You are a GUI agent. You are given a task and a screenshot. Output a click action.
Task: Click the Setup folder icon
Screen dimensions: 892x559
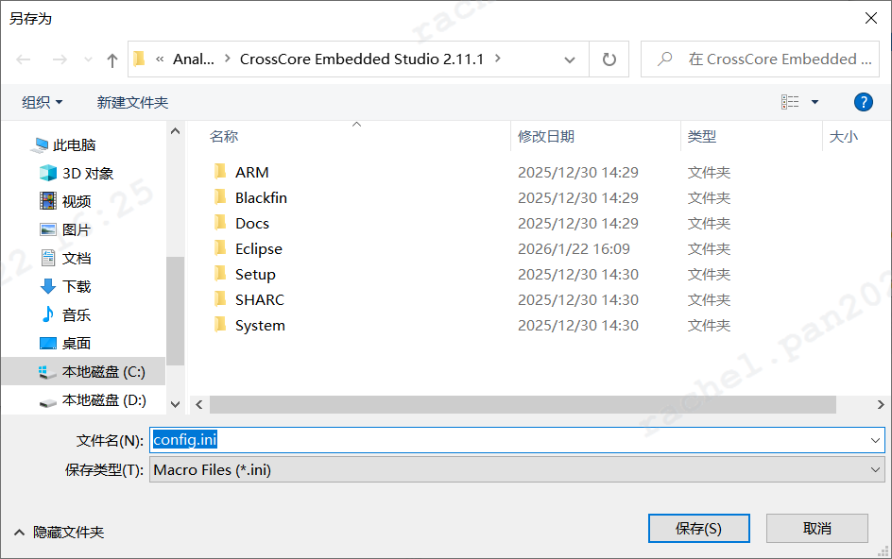[220, 274]
